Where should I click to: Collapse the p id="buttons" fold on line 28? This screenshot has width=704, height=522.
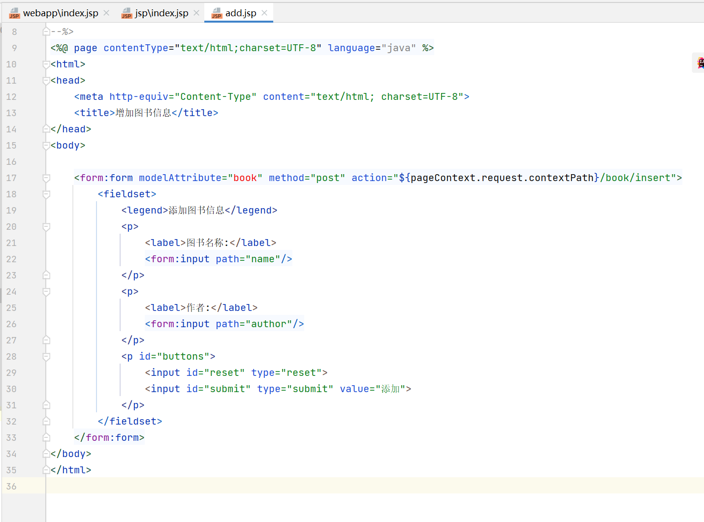(x=46, y=357)
